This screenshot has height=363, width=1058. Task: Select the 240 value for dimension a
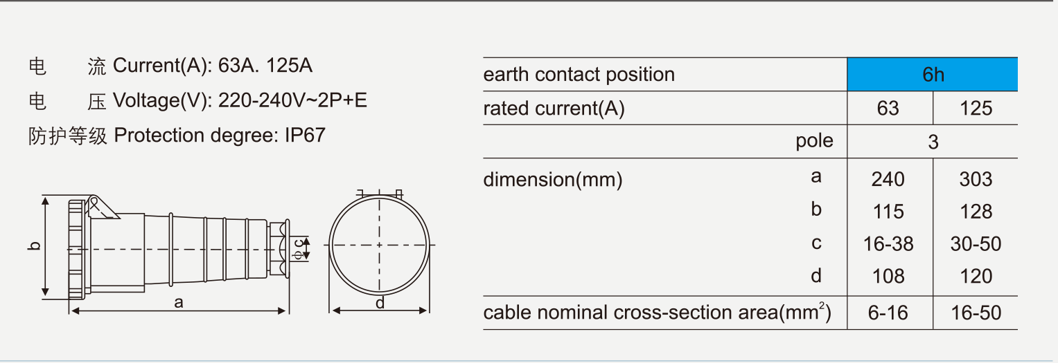(888, 180)
